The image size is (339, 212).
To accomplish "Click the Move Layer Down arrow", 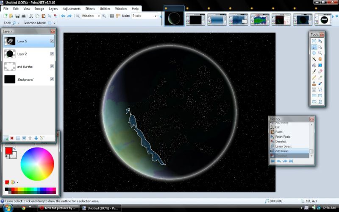I will 36,138.
